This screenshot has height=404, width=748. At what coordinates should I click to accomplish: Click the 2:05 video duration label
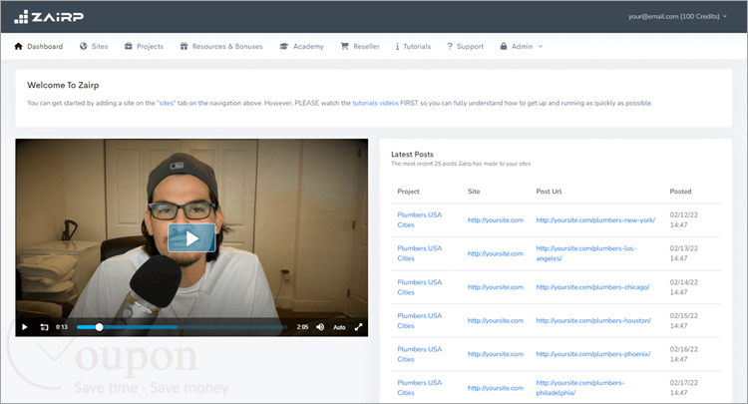302,327
